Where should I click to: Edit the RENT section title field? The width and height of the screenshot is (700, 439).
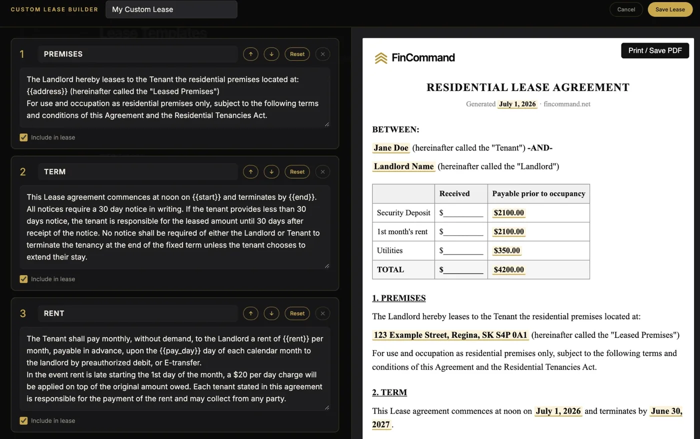pos(138,313)
